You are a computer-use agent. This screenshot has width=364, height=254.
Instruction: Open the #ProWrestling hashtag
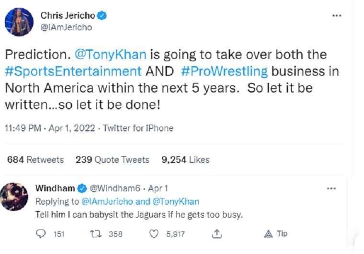pos(224,71)
